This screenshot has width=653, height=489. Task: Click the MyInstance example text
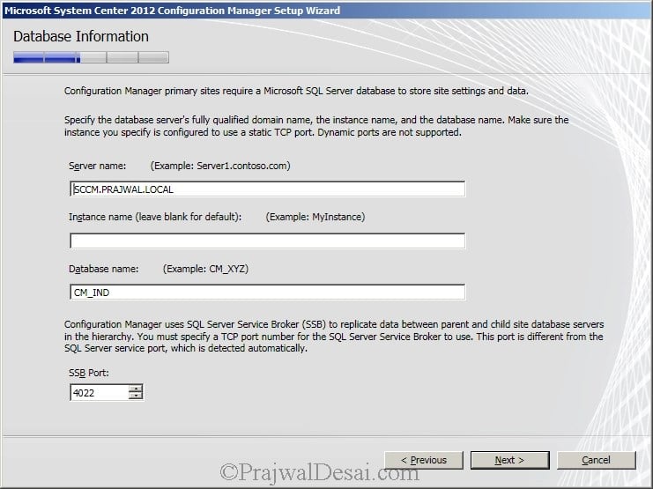coord(315,217)
